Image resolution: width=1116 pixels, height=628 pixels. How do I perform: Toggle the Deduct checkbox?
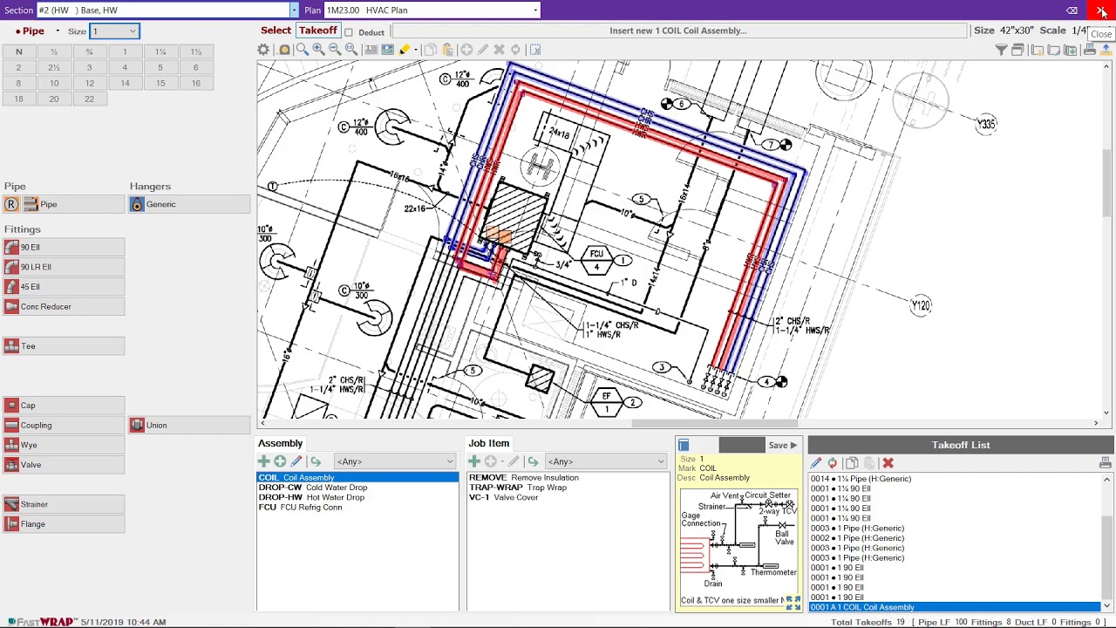(349, 32)
